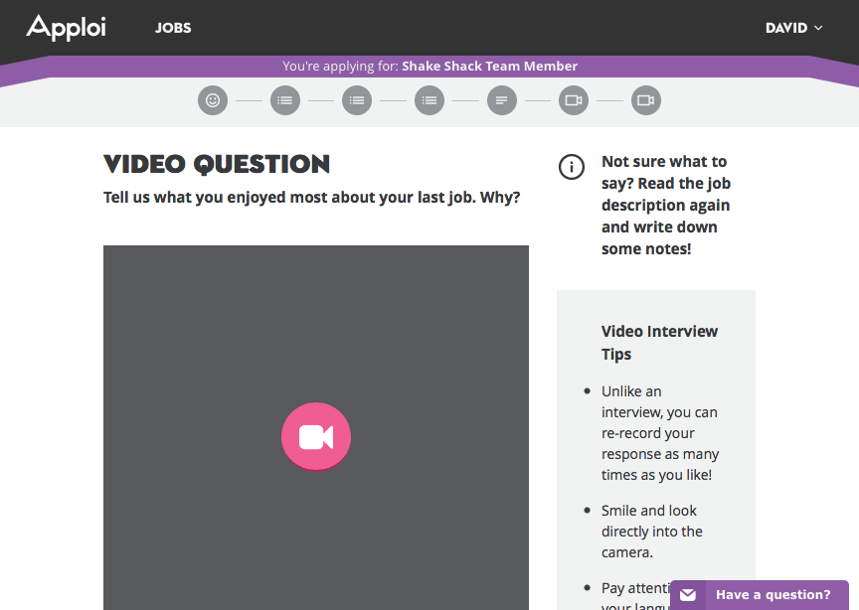Click the envelope icon in the help widget
Image resolution: width=859 pixels, height=610 pixels.
click(688, 595)
